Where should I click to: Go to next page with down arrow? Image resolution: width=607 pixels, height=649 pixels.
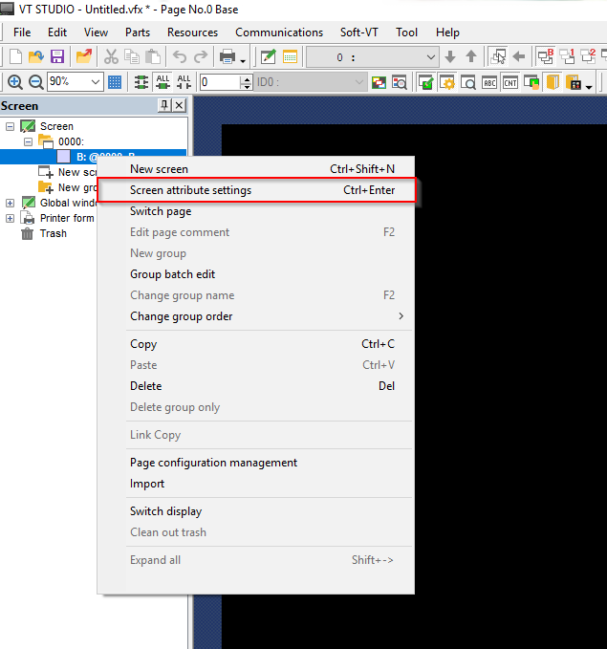coord(450,56)
